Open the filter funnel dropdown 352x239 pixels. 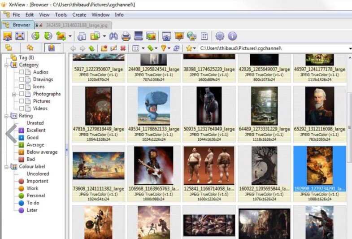pyautogui.click(x=169, y=48)
